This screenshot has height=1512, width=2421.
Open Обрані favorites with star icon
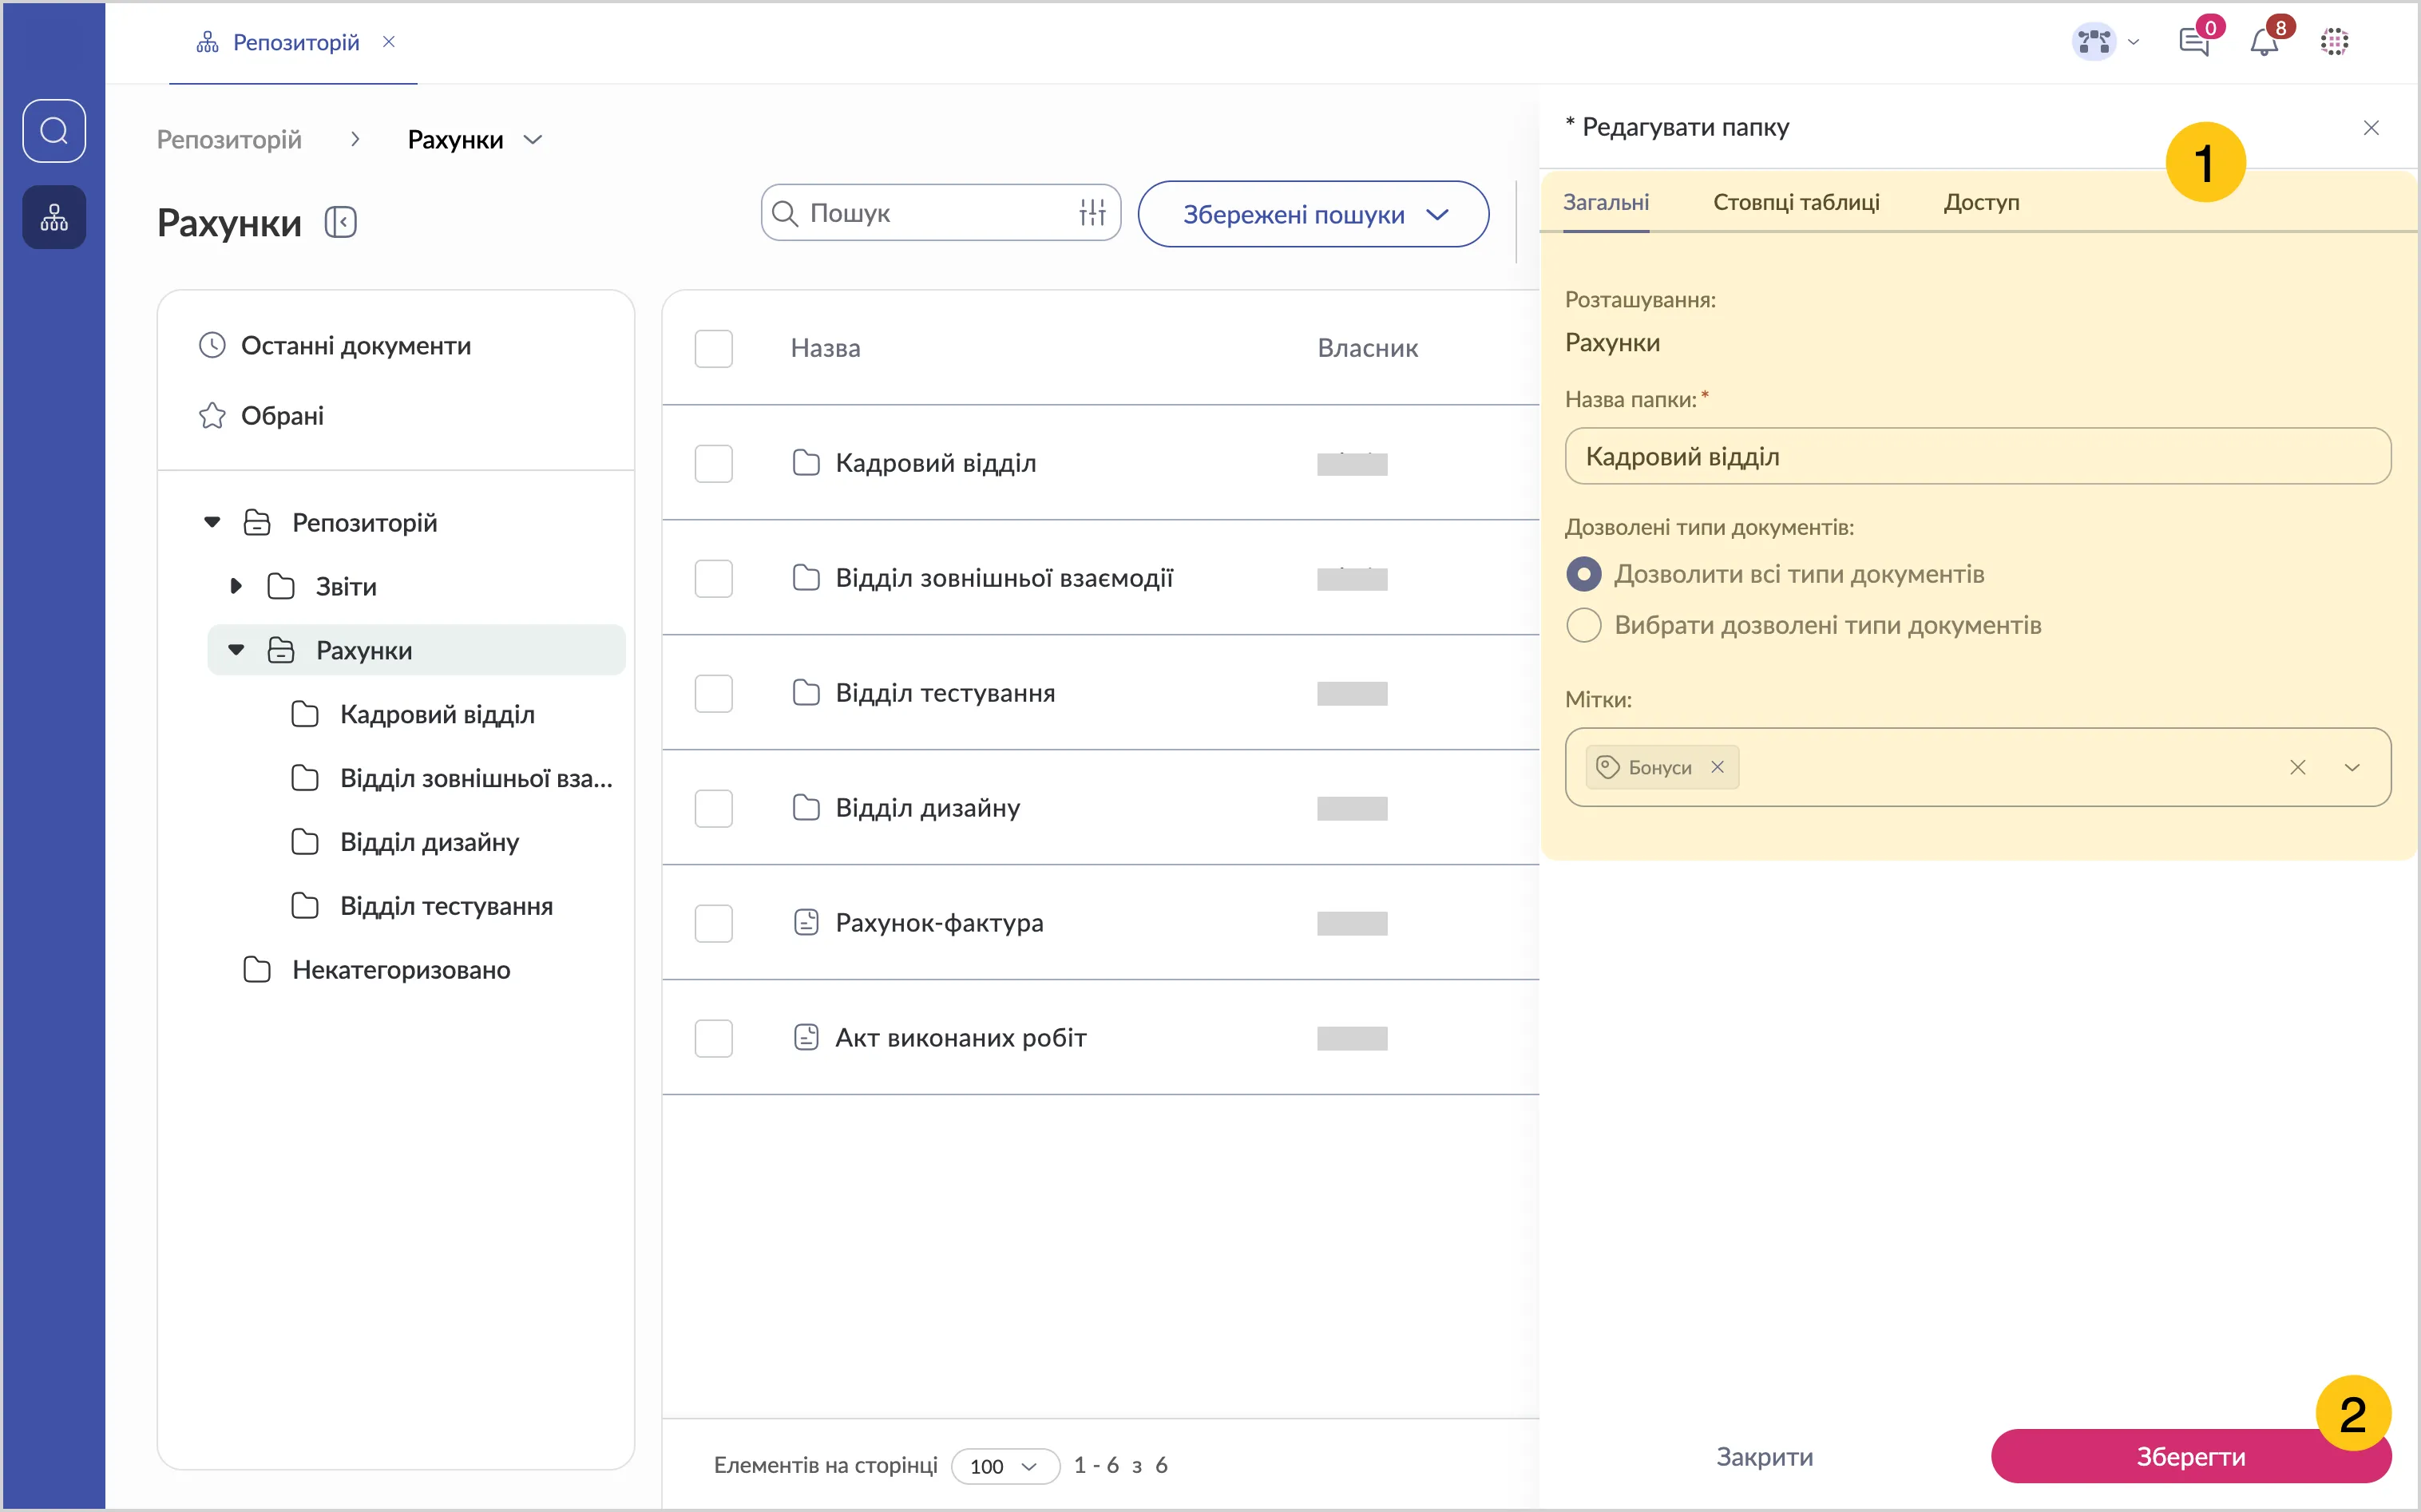click(282, 416)
